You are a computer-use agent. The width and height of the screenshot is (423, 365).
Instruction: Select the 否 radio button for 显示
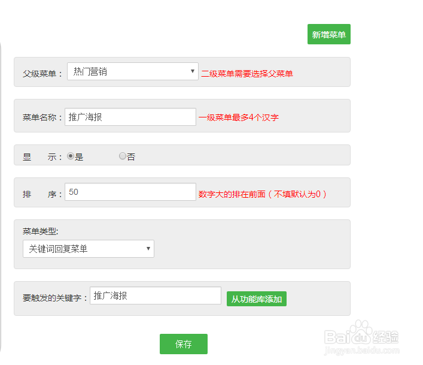tap(123, 156)
